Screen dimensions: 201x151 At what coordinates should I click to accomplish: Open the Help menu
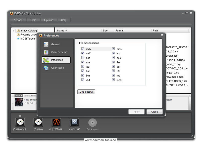64,20
